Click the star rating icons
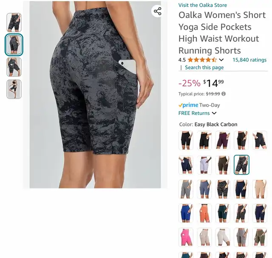This screenshot has width=272, height=258. 202,60
